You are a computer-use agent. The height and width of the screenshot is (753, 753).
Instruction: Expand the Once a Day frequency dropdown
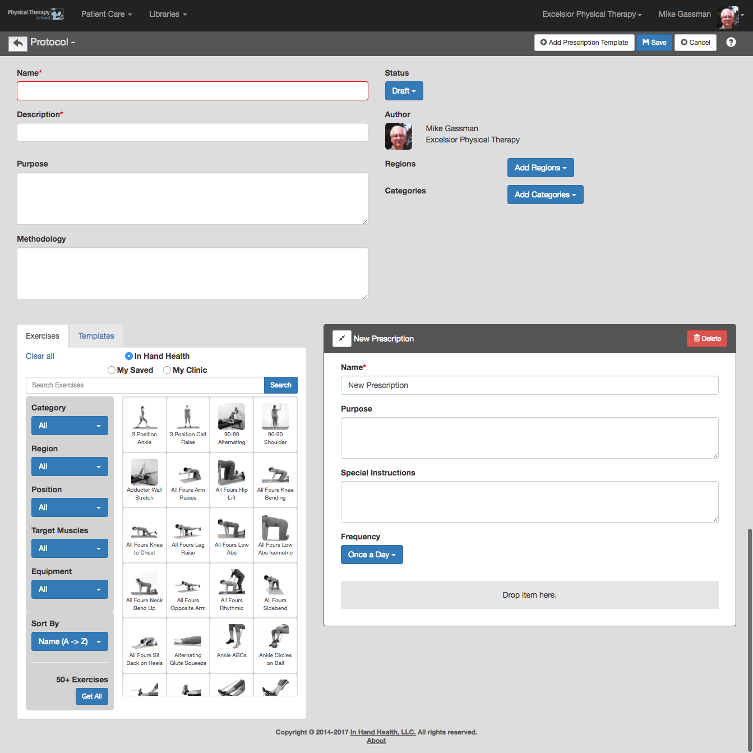click(372, 555)
